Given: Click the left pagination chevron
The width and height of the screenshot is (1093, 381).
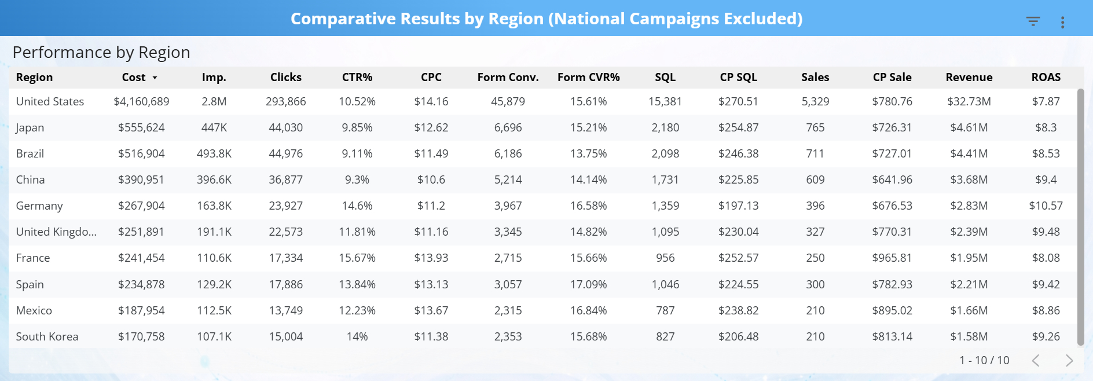Looking at the screenshot, I should click(x=1036, y=360).
